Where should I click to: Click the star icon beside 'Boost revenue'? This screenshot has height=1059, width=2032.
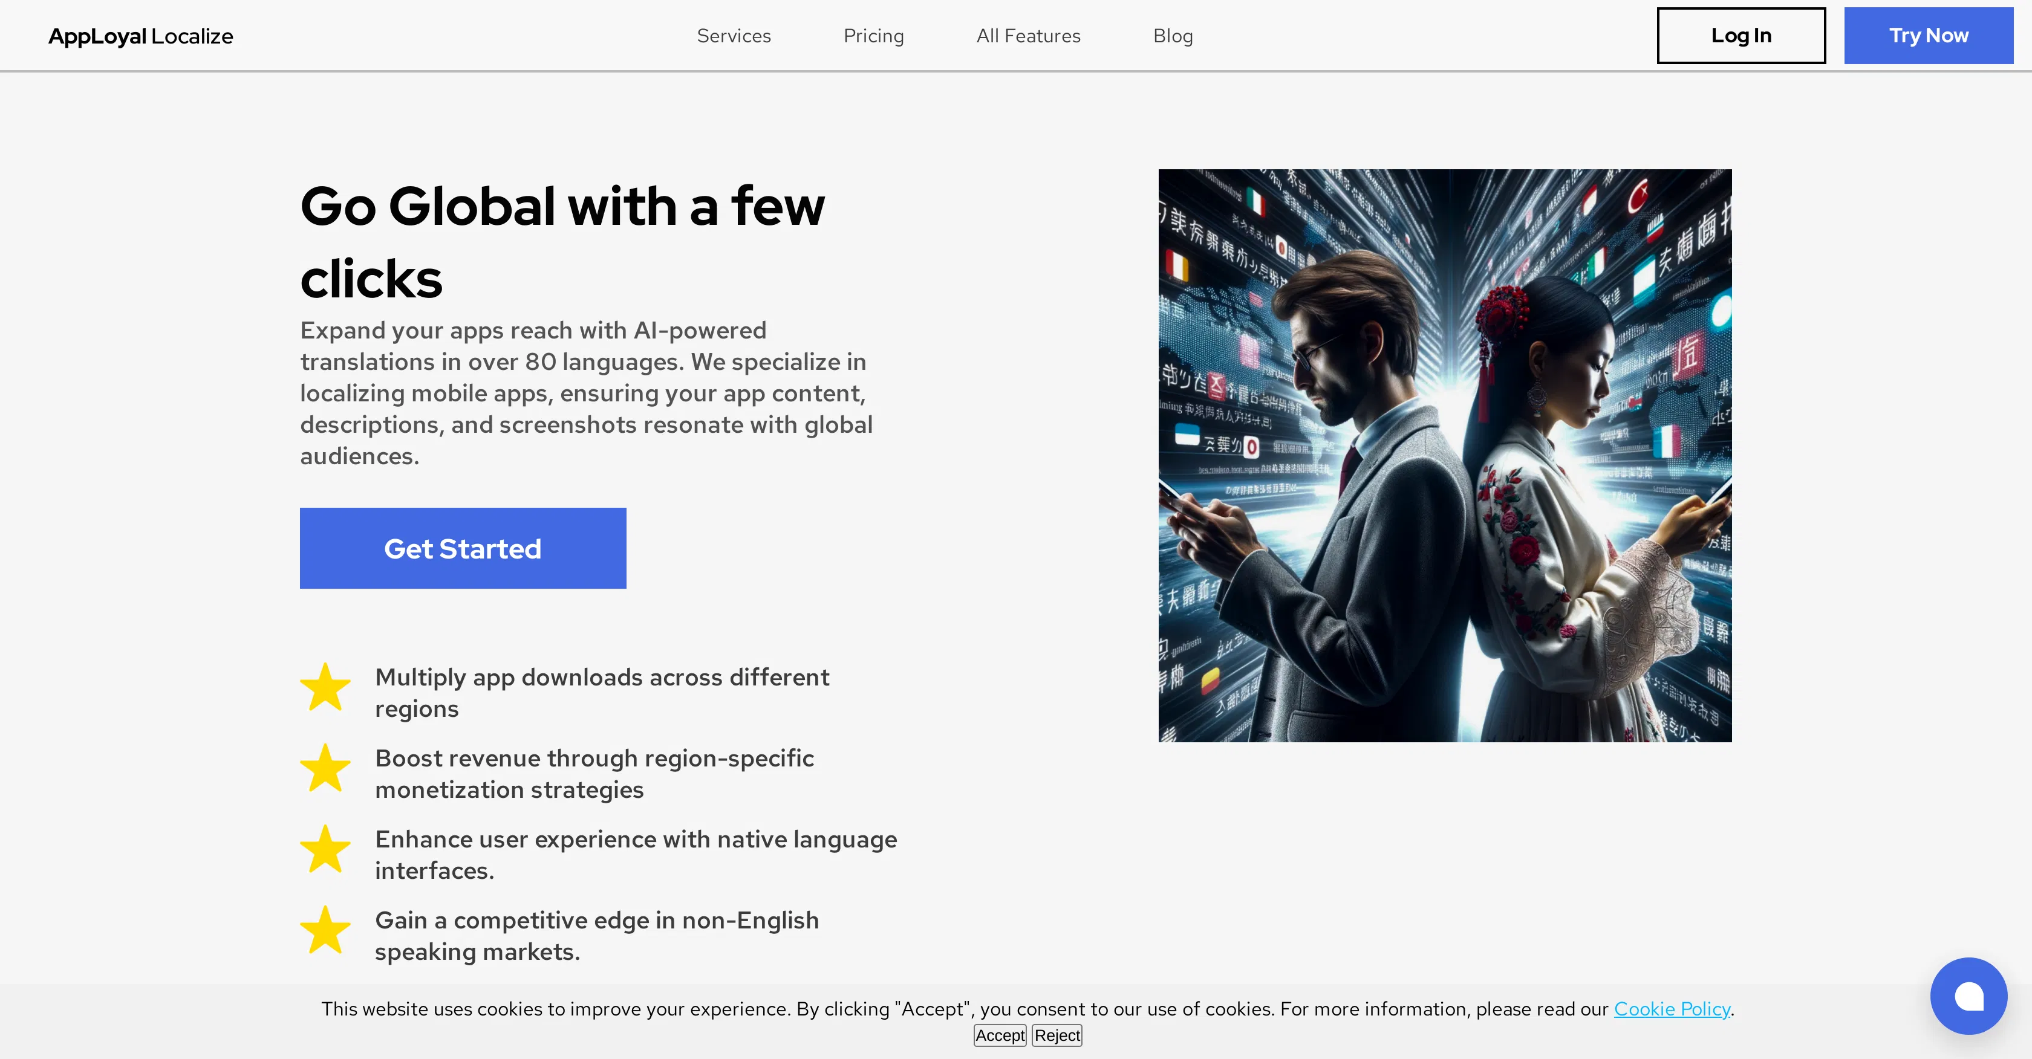coord(325,769)
